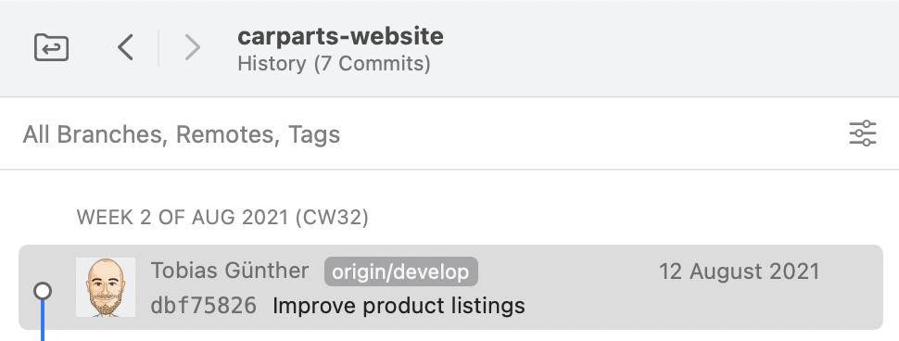899x341 pixels.
Task: Click the origin/develop branch badge
Action: (400, 272)
